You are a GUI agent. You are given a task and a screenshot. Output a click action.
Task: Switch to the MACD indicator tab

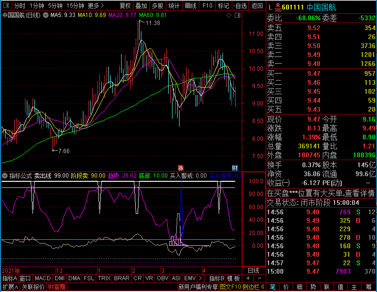[x=42, y=278]
